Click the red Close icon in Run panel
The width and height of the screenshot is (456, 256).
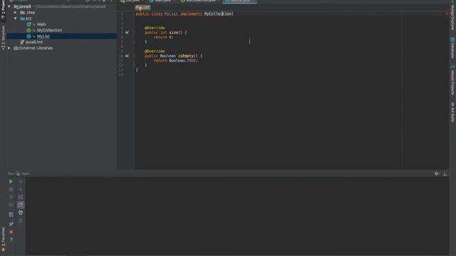click(11, 233)
